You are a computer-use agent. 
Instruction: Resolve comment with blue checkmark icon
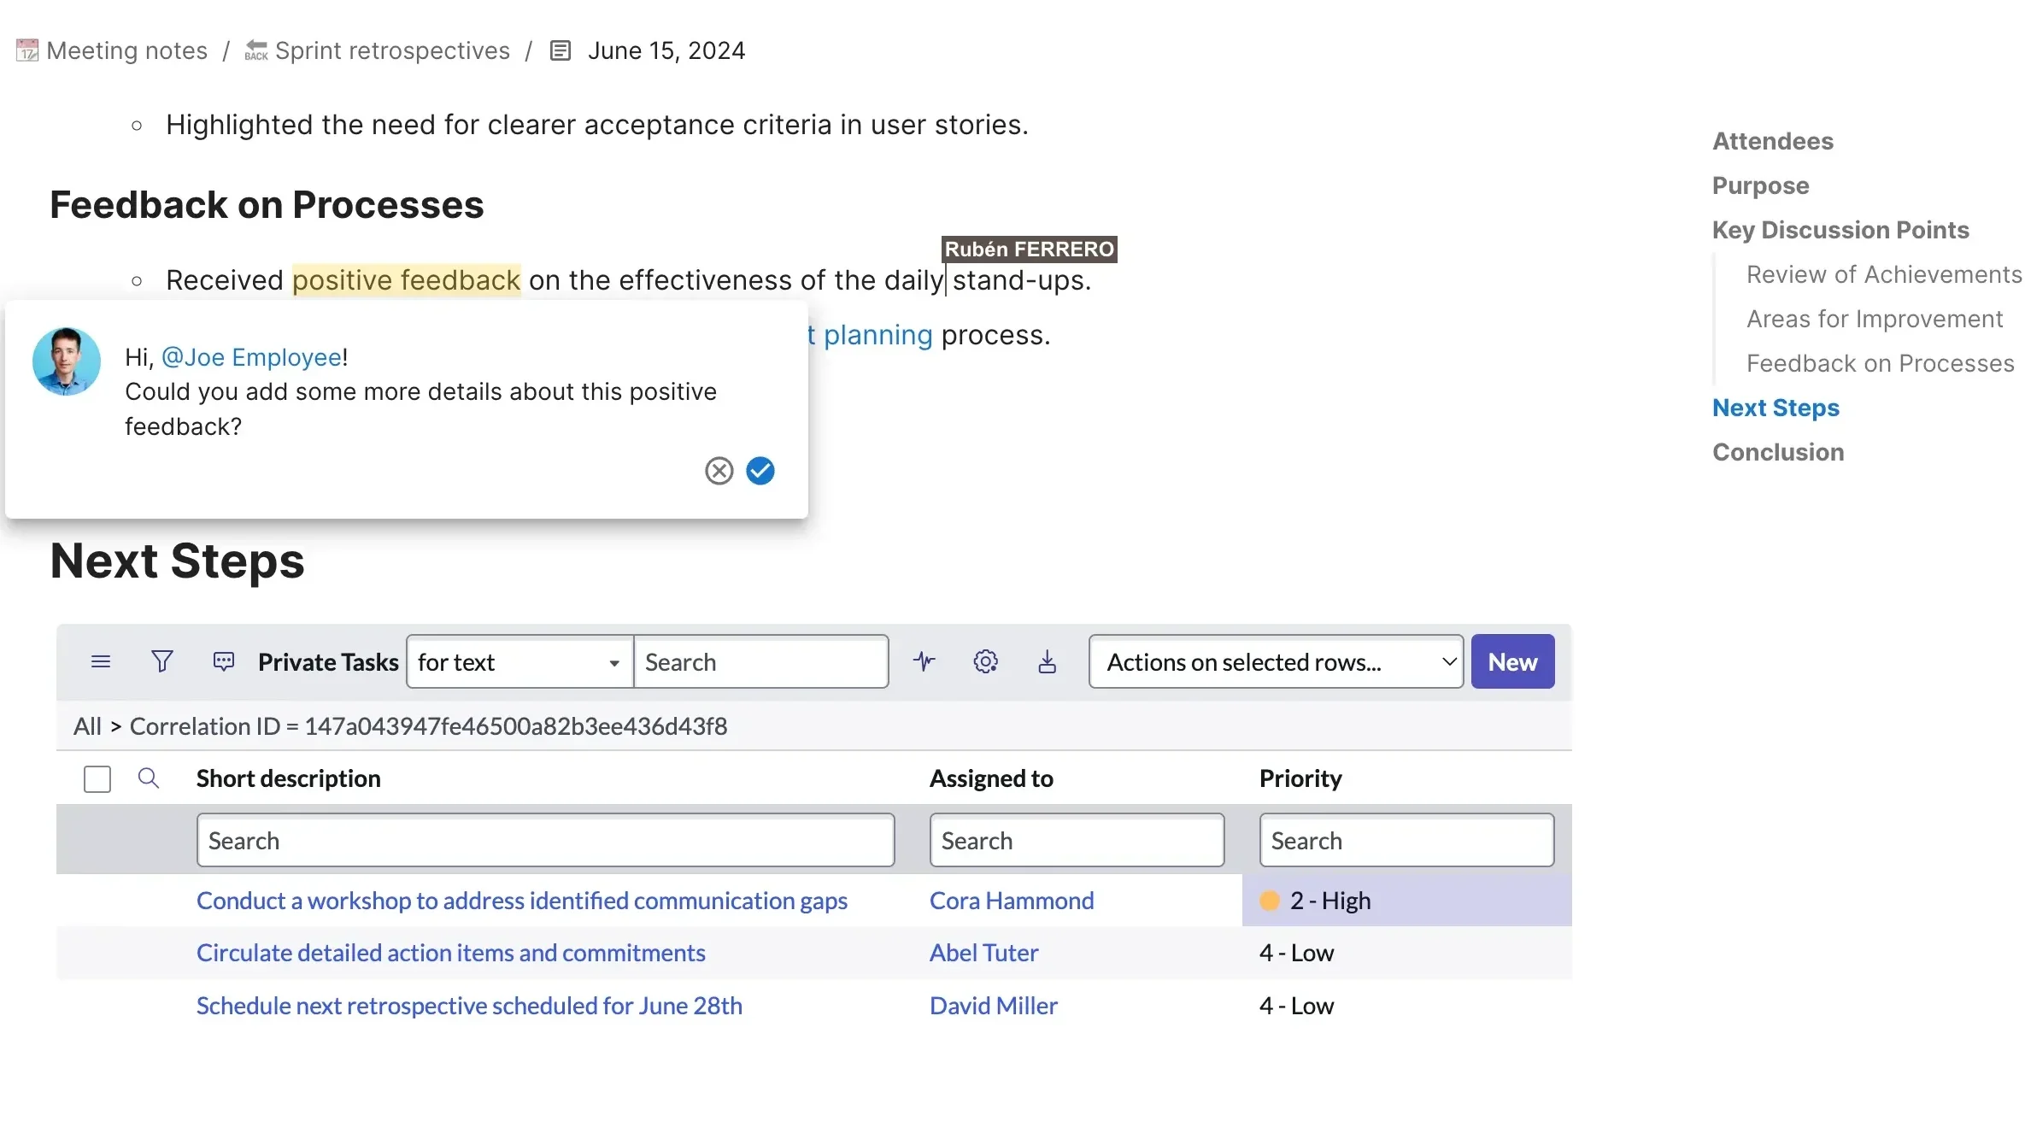point(760,471)
